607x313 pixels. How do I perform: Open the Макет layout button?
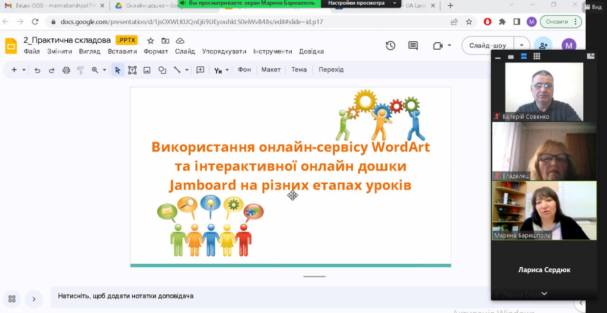pyautogui.click(x=271, y=70)
